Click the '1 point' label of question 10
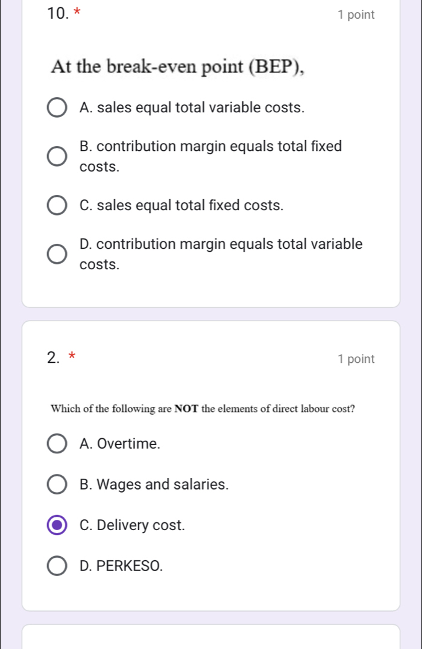 (356, 15)
